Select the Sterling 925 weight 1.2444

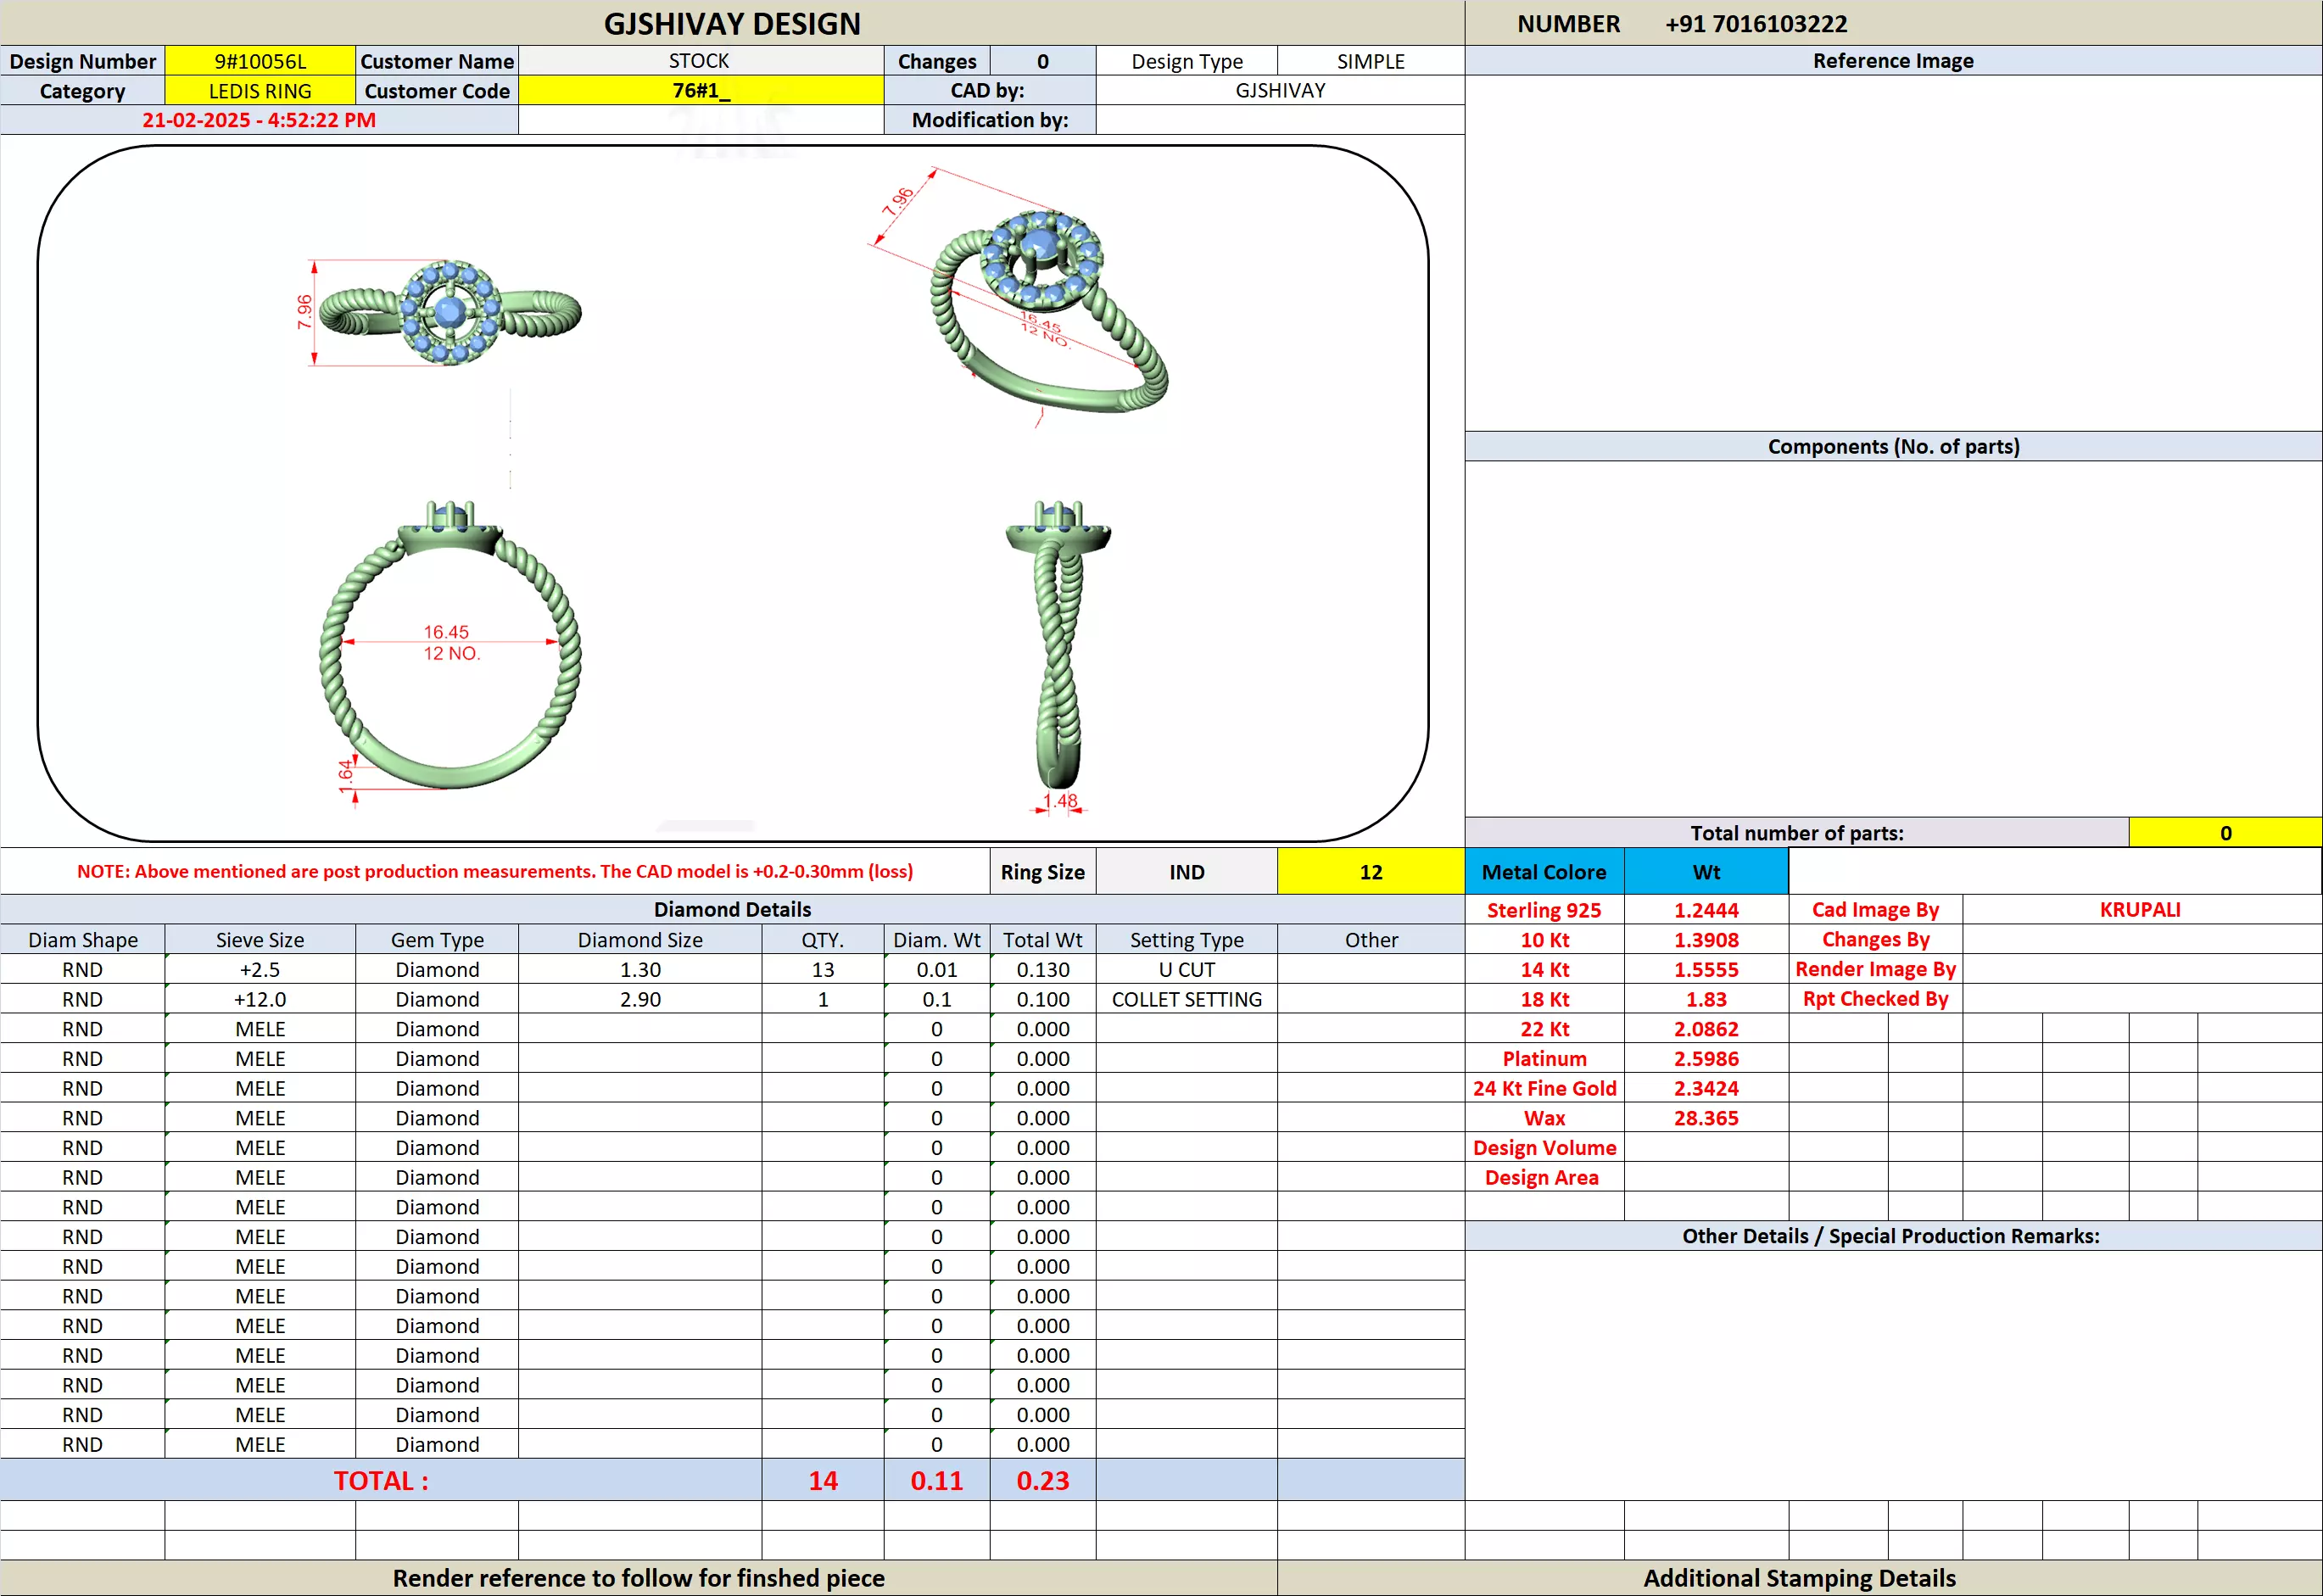tap(1705, 910)
